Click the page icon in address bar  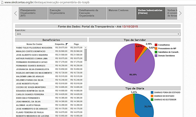[2, 2]
